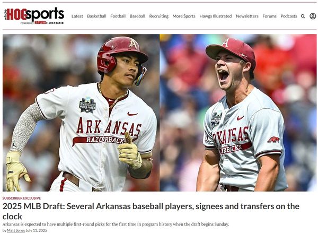The height and width of the screenshot is (233, 318).
Task: Expand the More Sports menu
Action: [184, 16]
